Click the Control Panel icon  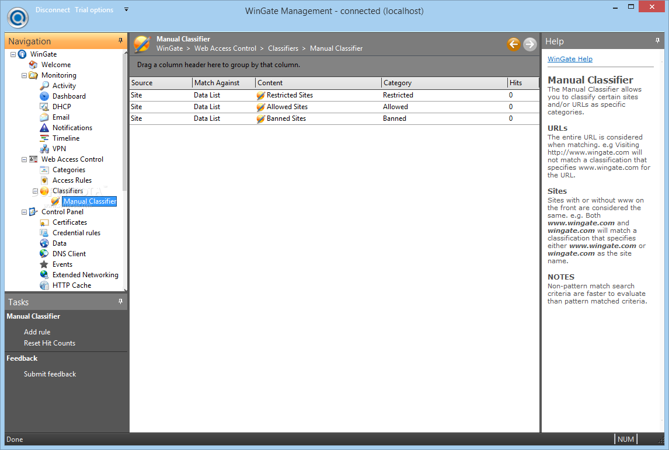(x=33, y=212)
